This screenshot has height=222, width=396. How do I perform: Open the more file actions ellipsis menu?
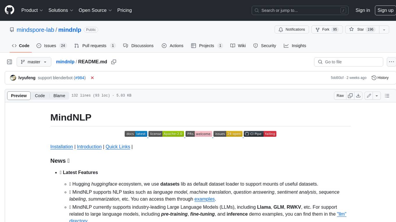click(x=391, y=62)
